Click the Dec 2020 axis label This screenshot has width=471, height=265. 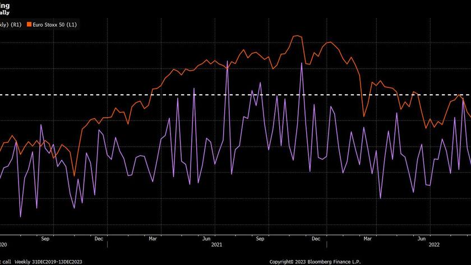tap(99, 239)
